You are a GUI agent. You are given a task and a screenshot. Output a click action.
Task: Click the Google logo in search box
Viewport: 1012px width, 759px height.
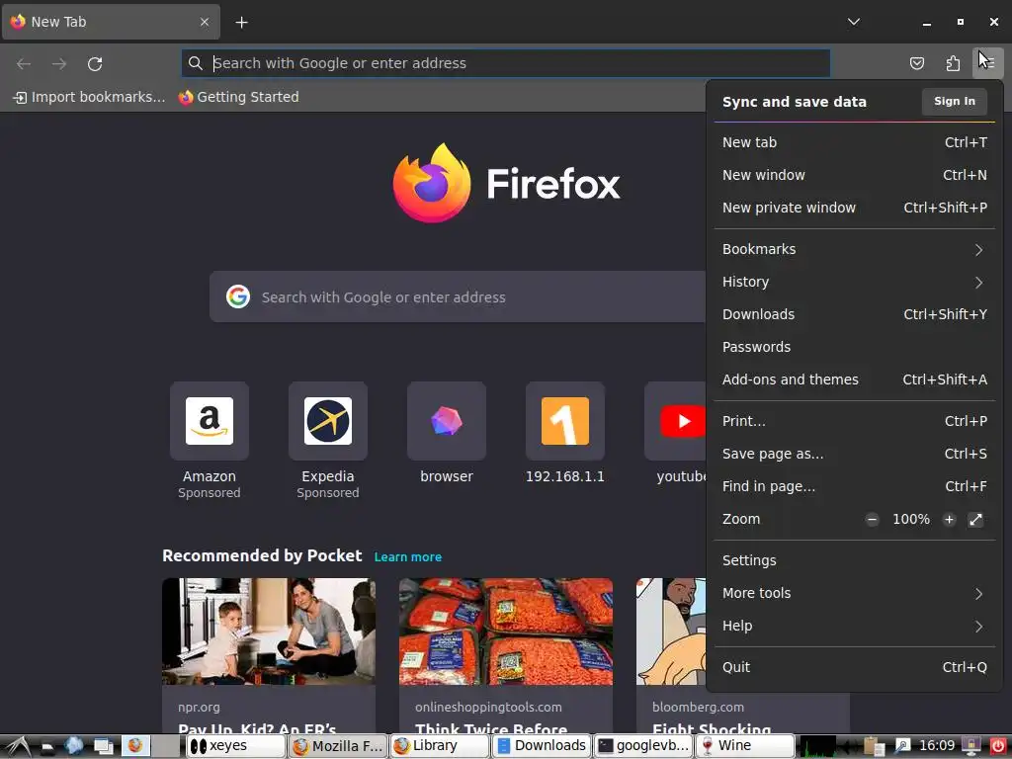[237, 296]
